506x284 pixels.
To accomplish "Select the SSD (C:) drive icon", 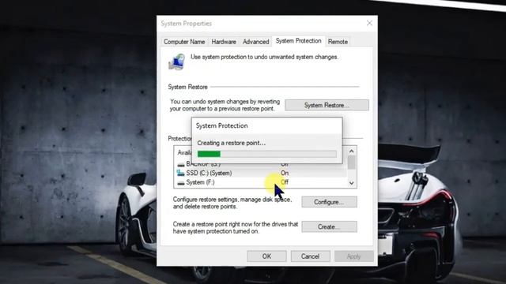I will 180,173.
